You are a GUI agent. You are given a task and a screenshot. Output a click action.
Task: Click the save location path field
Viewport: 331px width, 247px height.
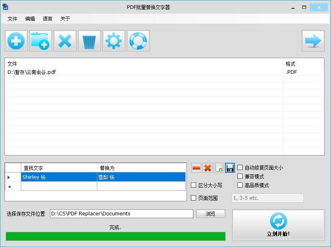(x=121, y=214)
